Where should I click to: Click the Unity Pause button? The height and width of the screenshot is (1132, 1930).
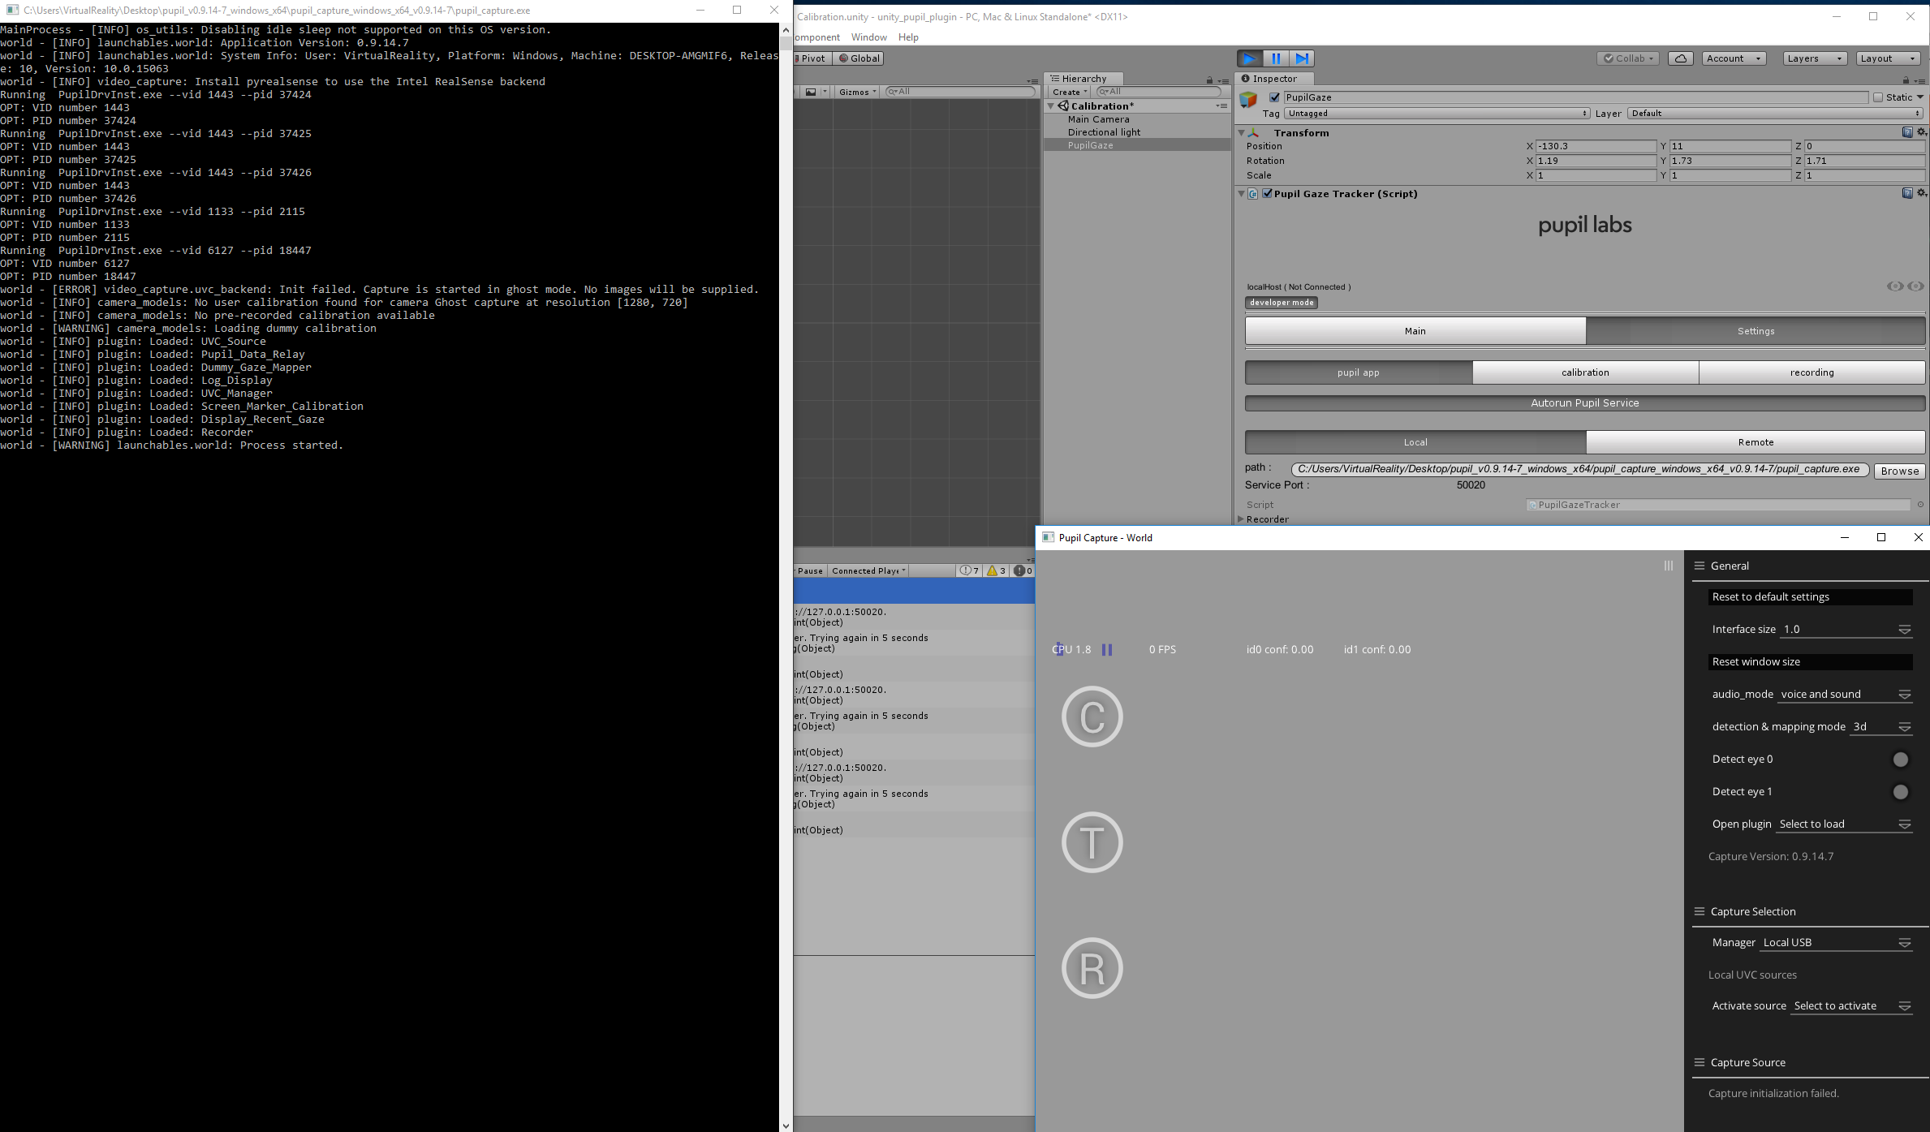click(1276, 58)
